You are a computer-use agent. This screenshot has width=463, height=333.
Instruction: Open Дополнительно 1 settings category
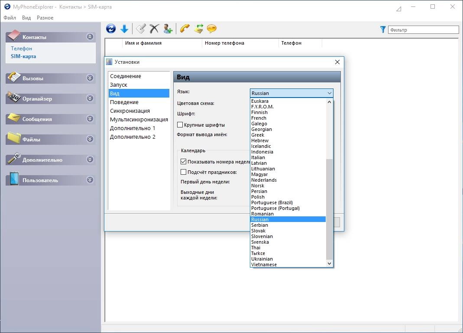click(139, 128)
